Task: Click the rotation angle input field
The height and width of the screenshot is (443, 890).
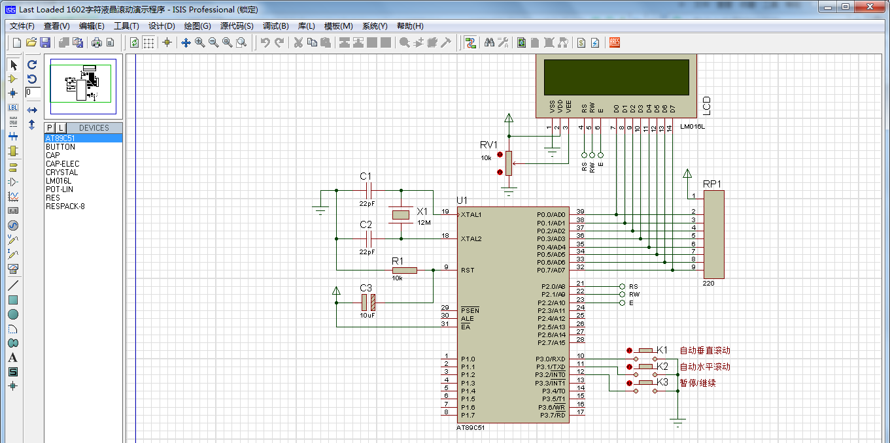Action: (33, 93)
